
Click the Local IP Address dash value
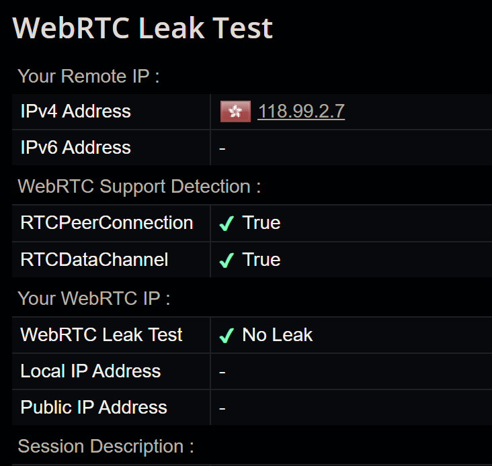[222, 372]
